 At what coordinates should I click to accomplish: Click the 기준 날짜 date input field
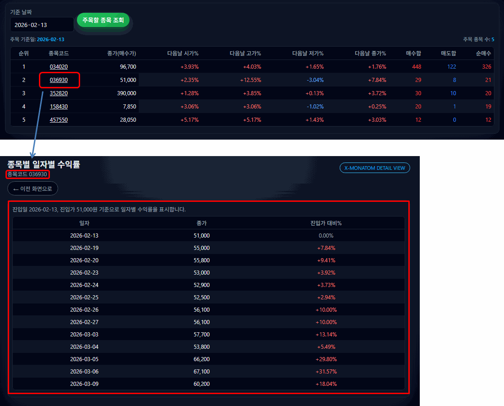(x=42, y=24)
